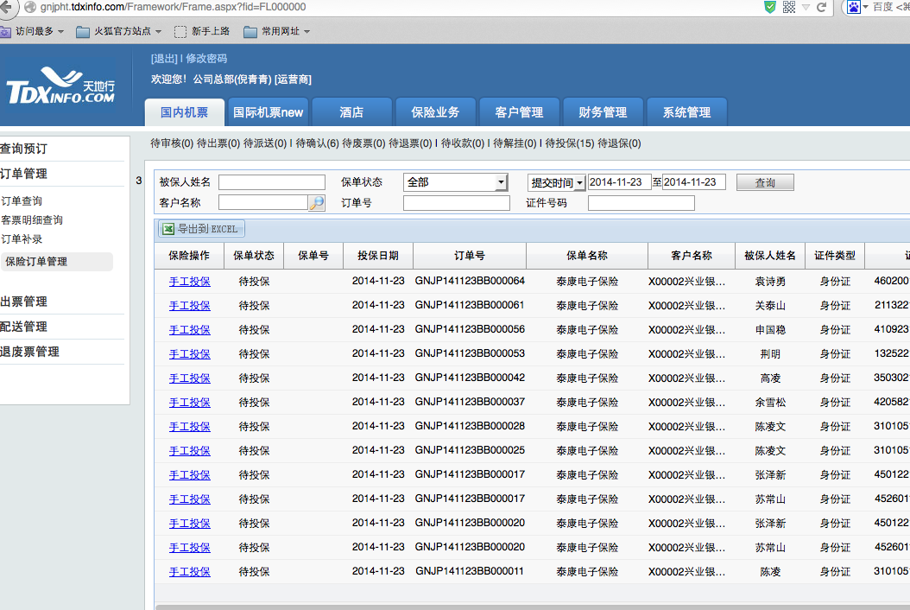Click 手工投保 for insured 高凌
This screenshot has width=910, height=610.
189,378
